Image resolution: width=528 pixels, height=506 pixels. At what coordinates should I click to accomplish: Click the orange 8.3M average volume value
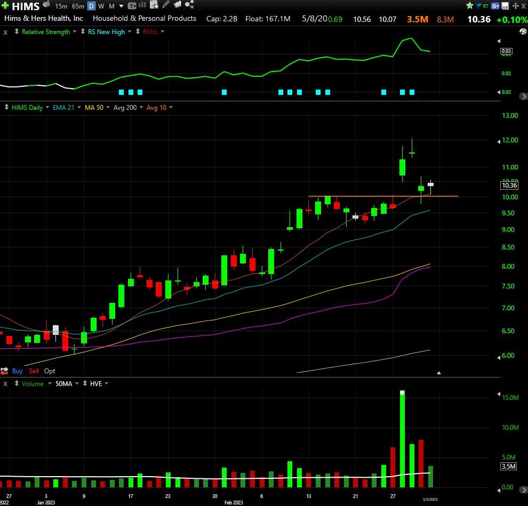(x=445, y=20)
